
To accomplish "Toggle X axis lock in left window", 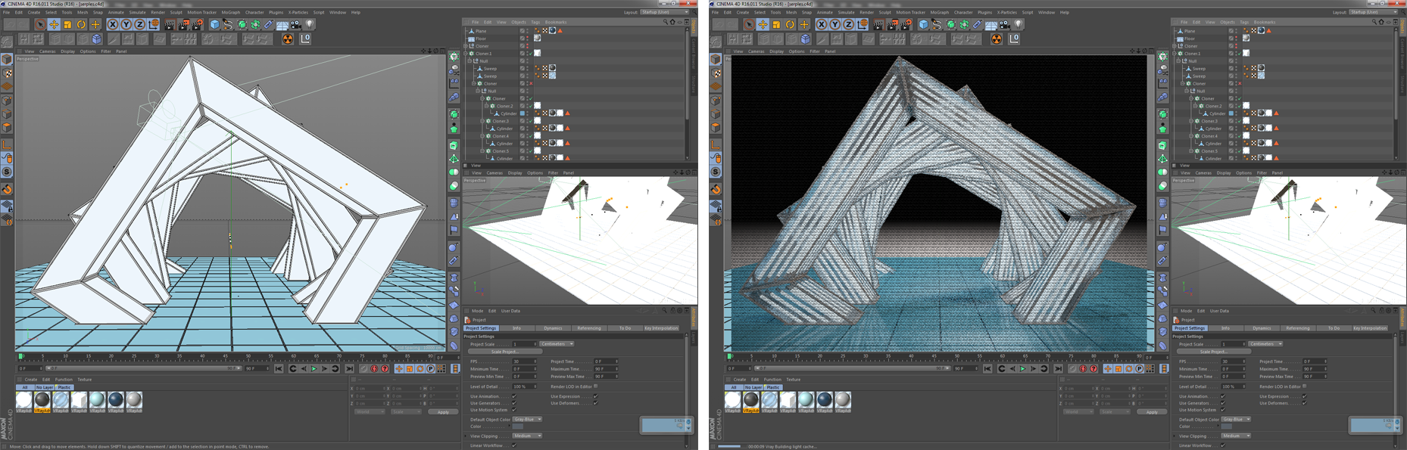I will pos(112,24).
